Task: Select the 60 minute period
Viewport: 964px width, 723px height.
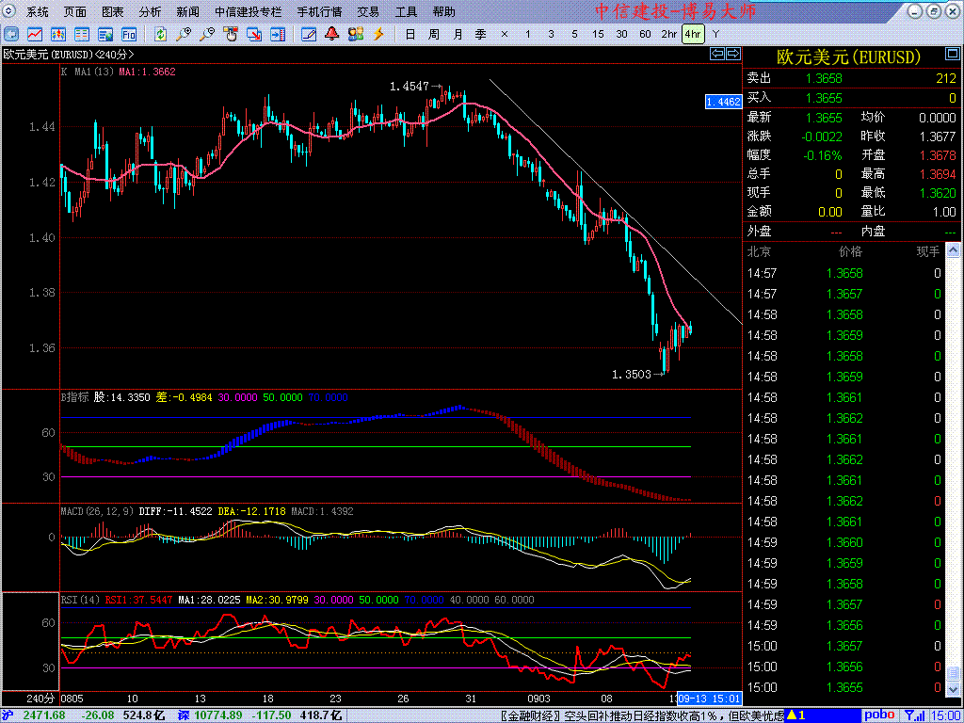Action: (x=645, y=34)
